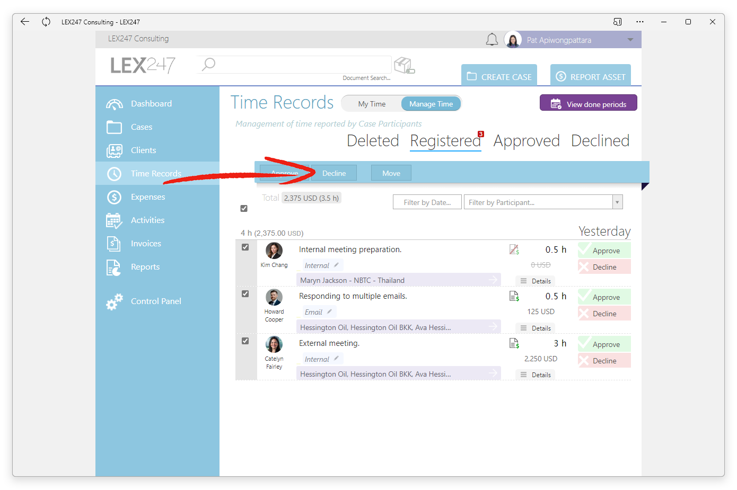The width and height of the screenshot is (737, 490).
Task: Click View done periods button
Action: pyautogui.click(x=589, y=103)
